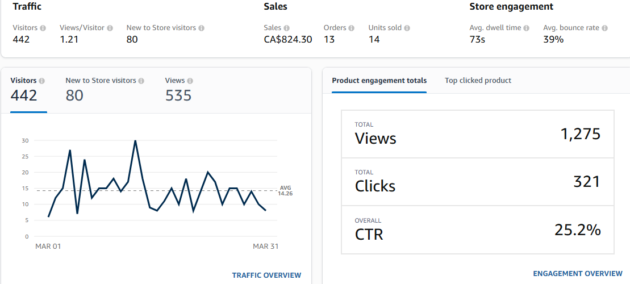The image size is (630, 284).
Task: Click info icon beside Views/Visitor
Action: tap(110, 28)
